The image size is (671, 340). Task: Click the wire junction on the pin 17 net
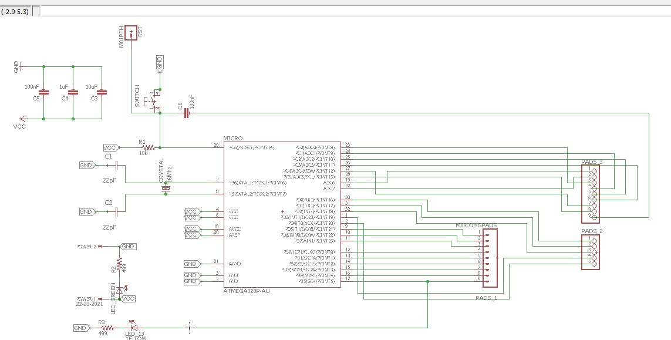pos(428,281)
